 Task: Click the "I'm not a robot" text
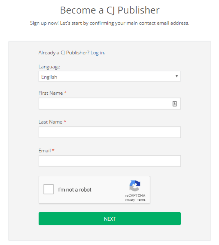click(75, 190)
